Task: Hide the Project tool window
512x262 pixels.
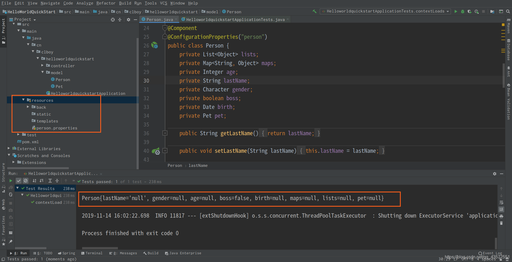Action: point(135,20)
